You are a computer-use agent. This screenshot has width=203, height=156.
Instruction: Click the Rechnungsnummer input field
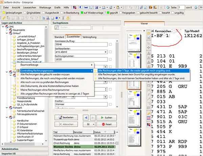(81, 59)
